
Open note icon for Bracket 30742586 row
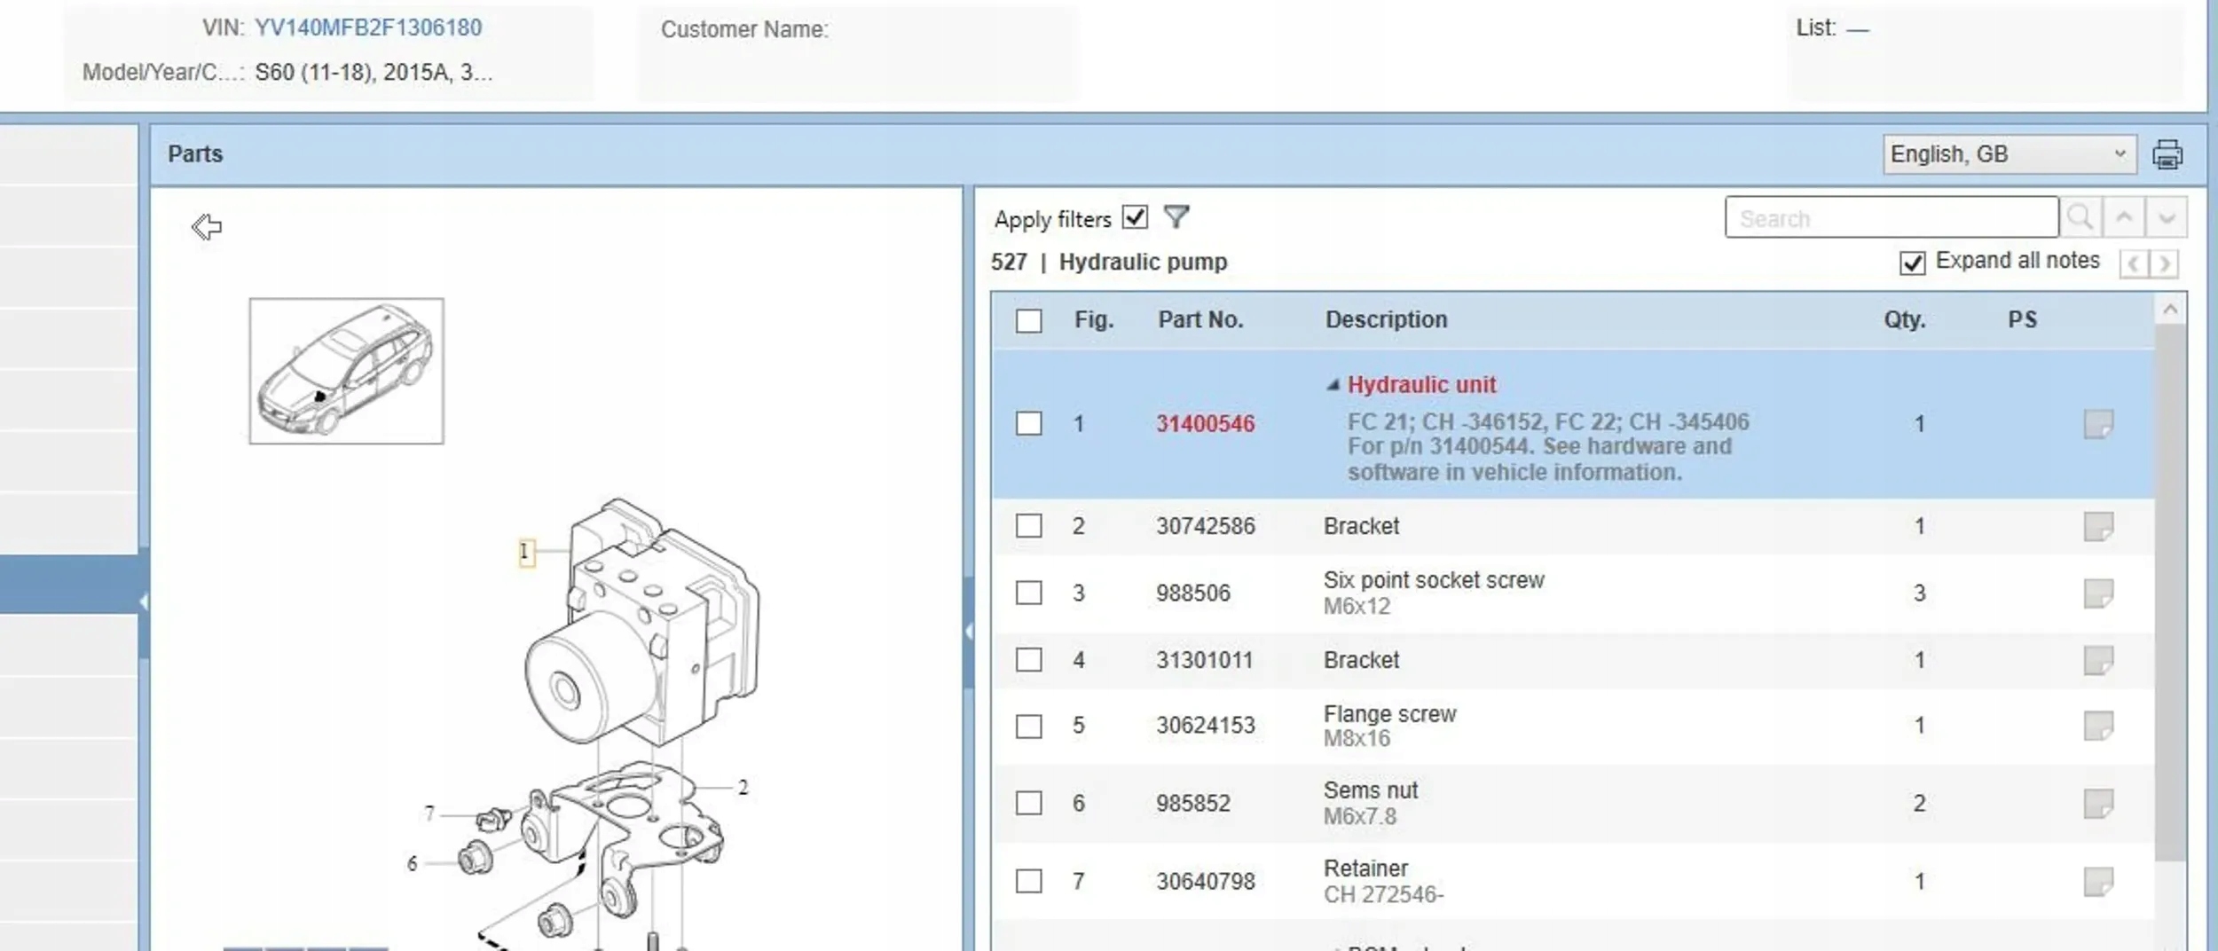2098,526
